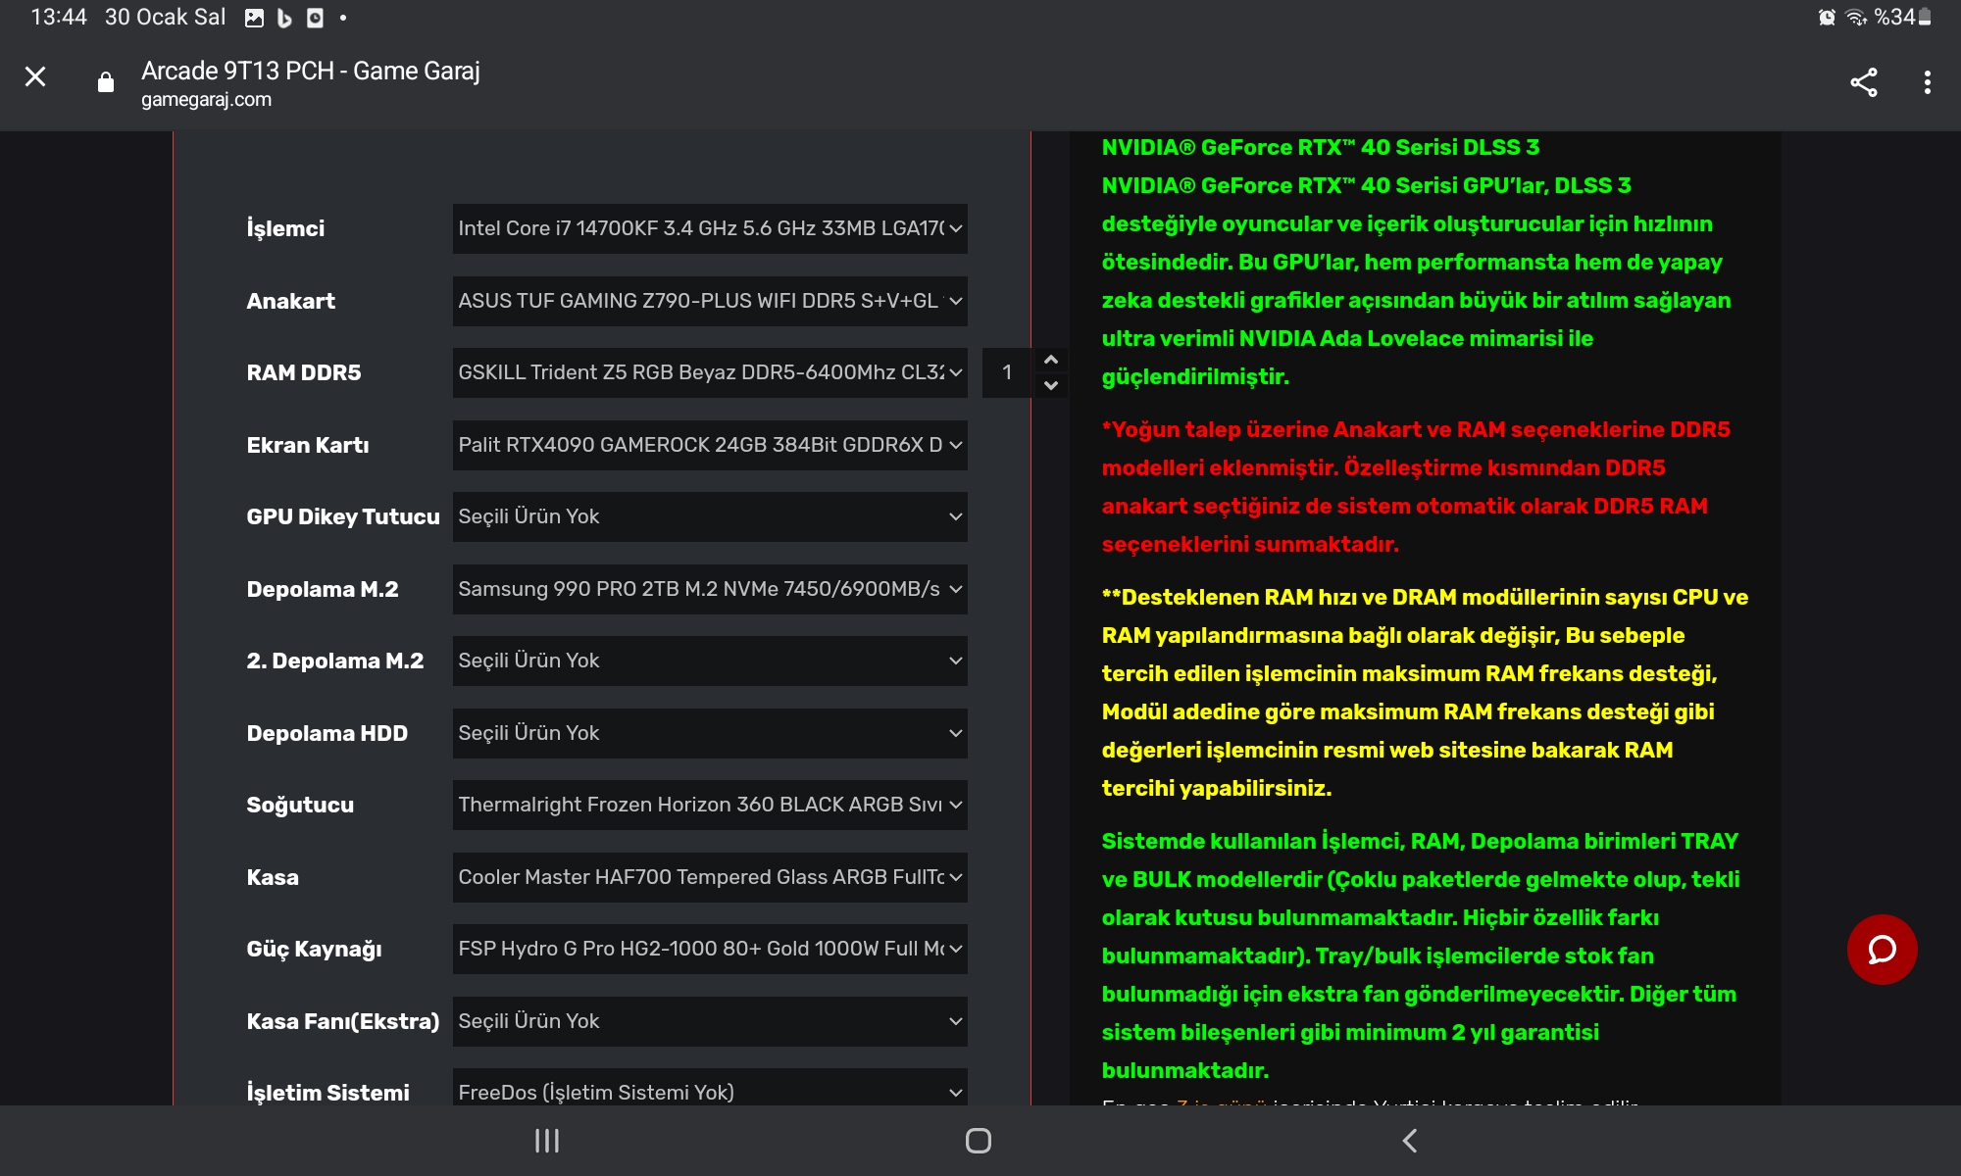The width and height of the screenshot is (1961, 1176).
Task: Expand the Depolama HDD dropdown
Action: click(710, 733)
